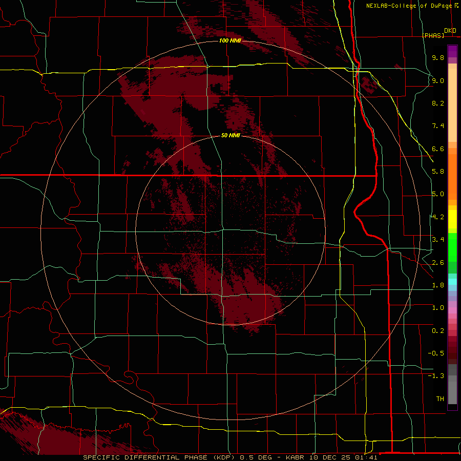The height and width of the screenshot is (461, 461).
Task: Click the purple swatch atop the color bar
Action: tap(452, 51)
